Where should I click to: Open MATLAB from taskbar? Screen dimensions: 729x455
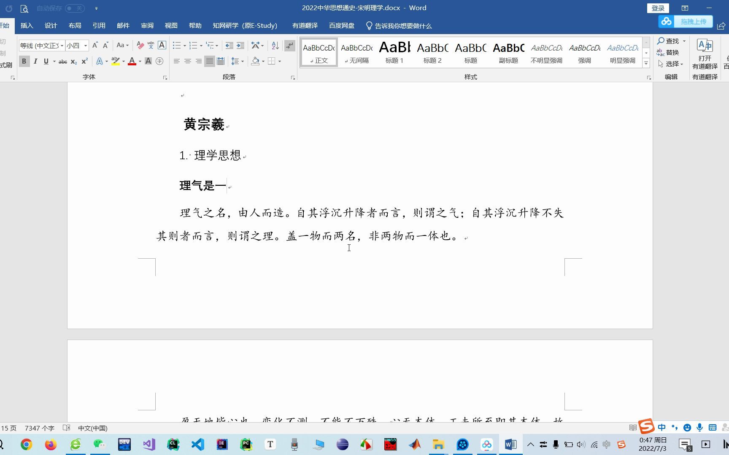pyautogui.click(x=414, y=444)
